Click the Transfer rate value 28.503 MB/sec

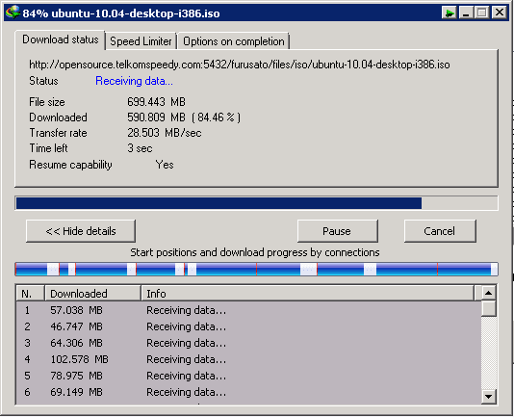165,133
